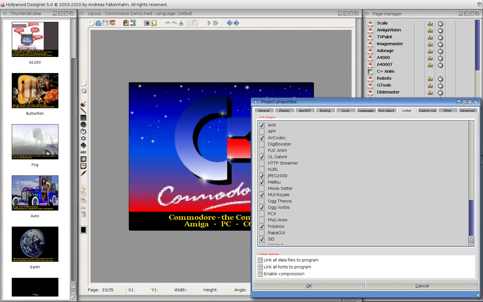Select the rectangle shape tool
Image resolution: width=483 pixels, height=302 pixels.
(83, 117)
